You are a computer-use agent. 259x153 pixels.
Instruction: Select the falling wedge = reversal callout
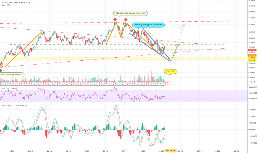[148, 25]
